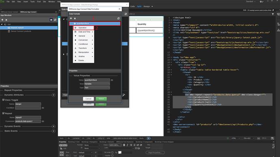The height and width of the screenshot is (157, 280).
Task: Click Cancel in Data Formatter dialog
Action: coord(88,99)
